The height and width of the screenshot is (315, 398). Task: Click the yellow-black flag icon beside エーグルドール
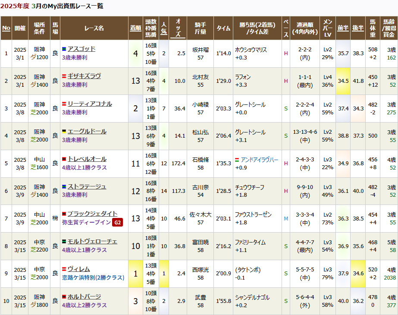point(64,132)
